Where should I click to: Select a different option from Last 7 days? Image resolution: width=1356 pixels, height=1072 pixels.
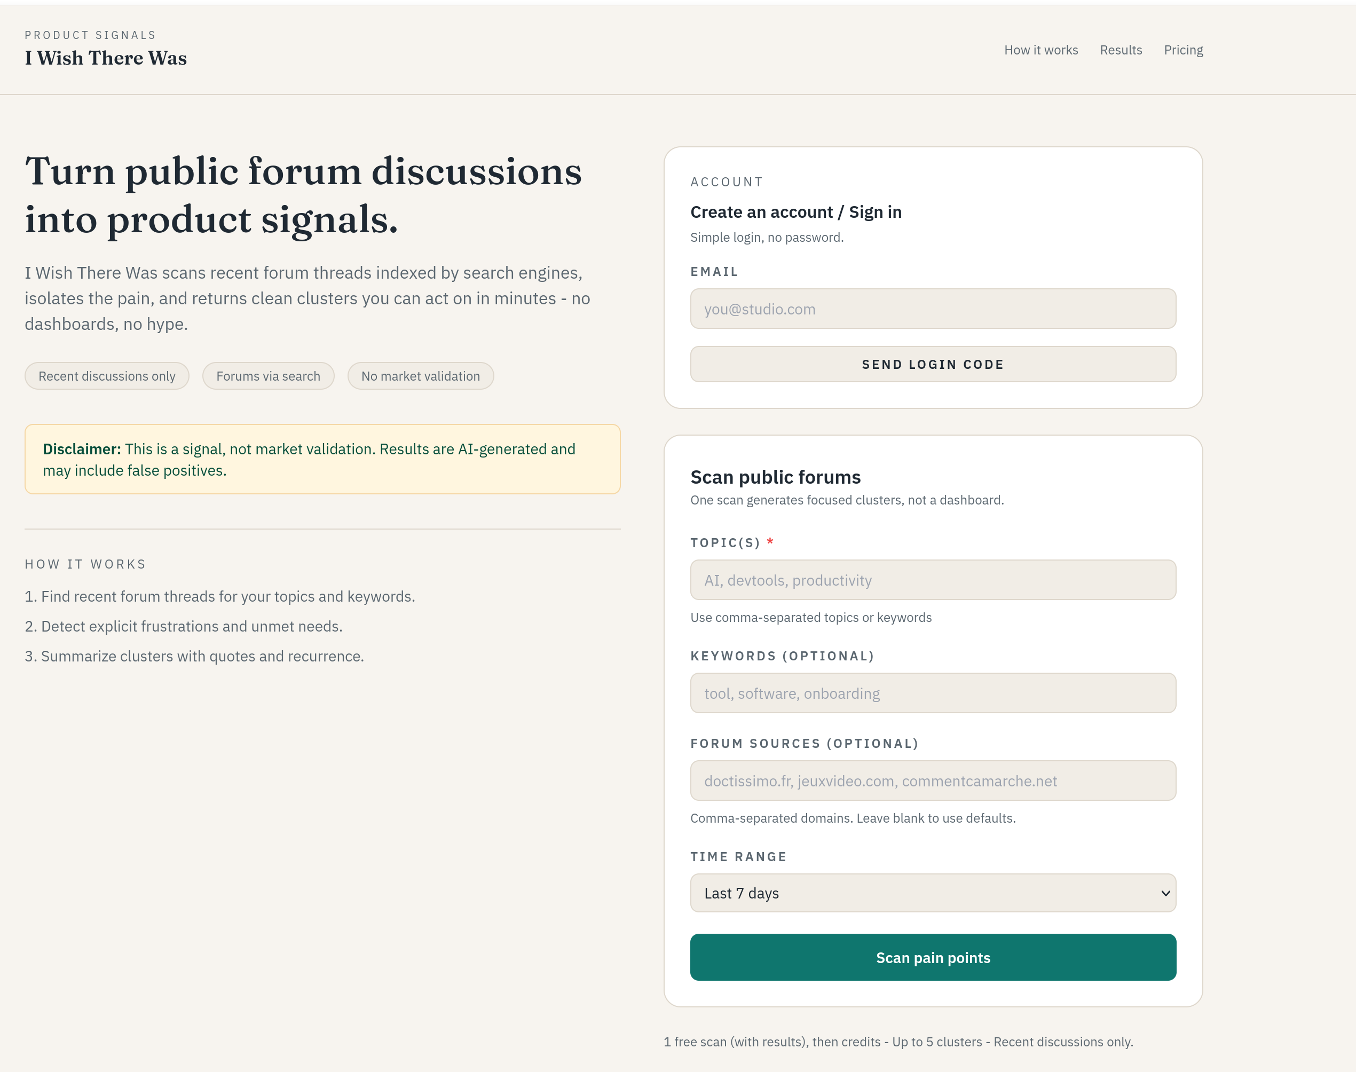tap(933, 893)
